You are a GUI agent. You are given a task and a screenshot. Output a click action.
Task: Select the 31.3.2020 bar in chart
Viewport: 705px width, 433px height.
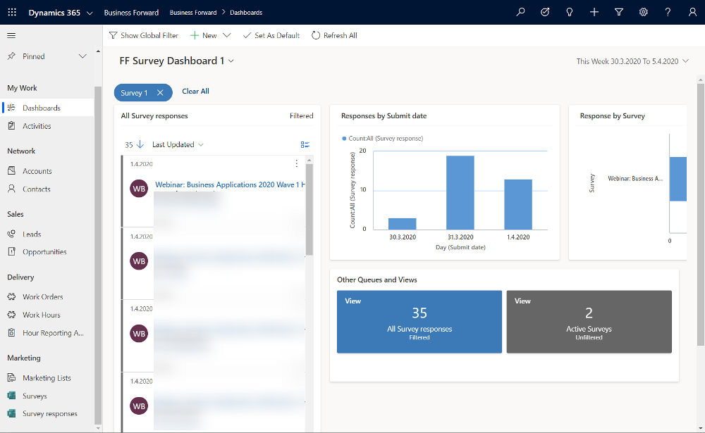[460, 193]
